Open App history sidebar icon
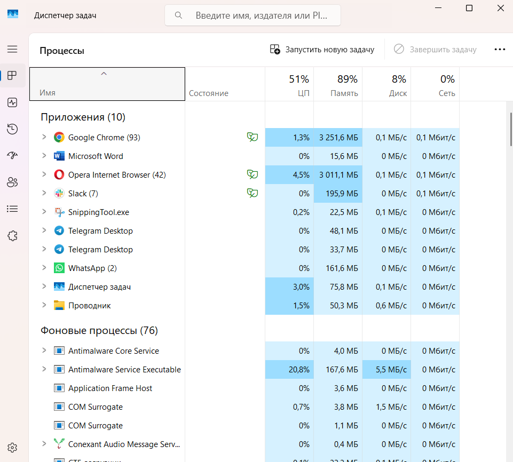This screenshot has height=462, width=513. coord(12,129)
